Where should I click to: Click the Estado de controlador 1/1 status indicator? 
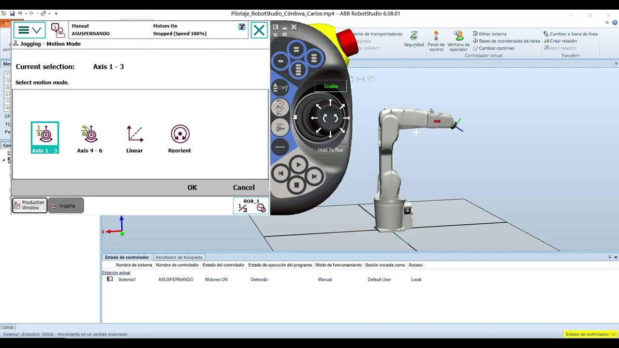pos(591,334)
